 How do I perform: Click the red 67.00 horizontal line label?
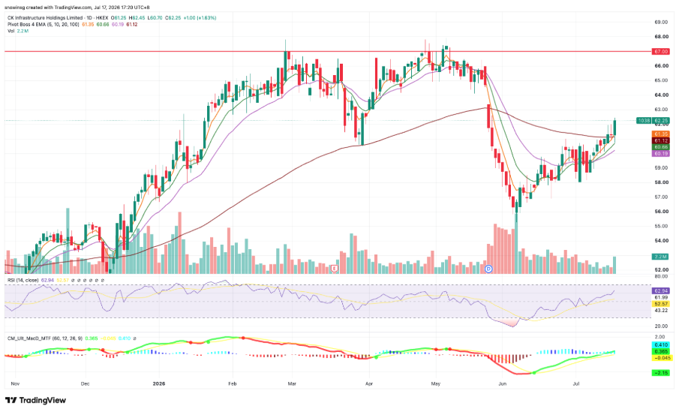(660, 52)
